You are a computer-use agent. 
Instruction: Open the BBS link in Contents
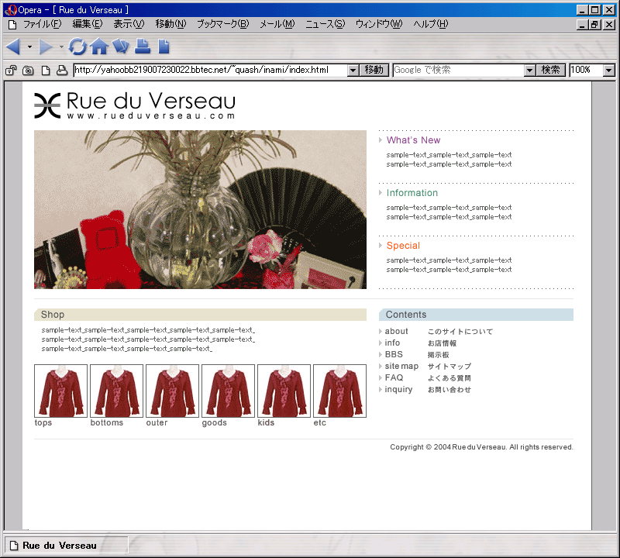[394, 354]
